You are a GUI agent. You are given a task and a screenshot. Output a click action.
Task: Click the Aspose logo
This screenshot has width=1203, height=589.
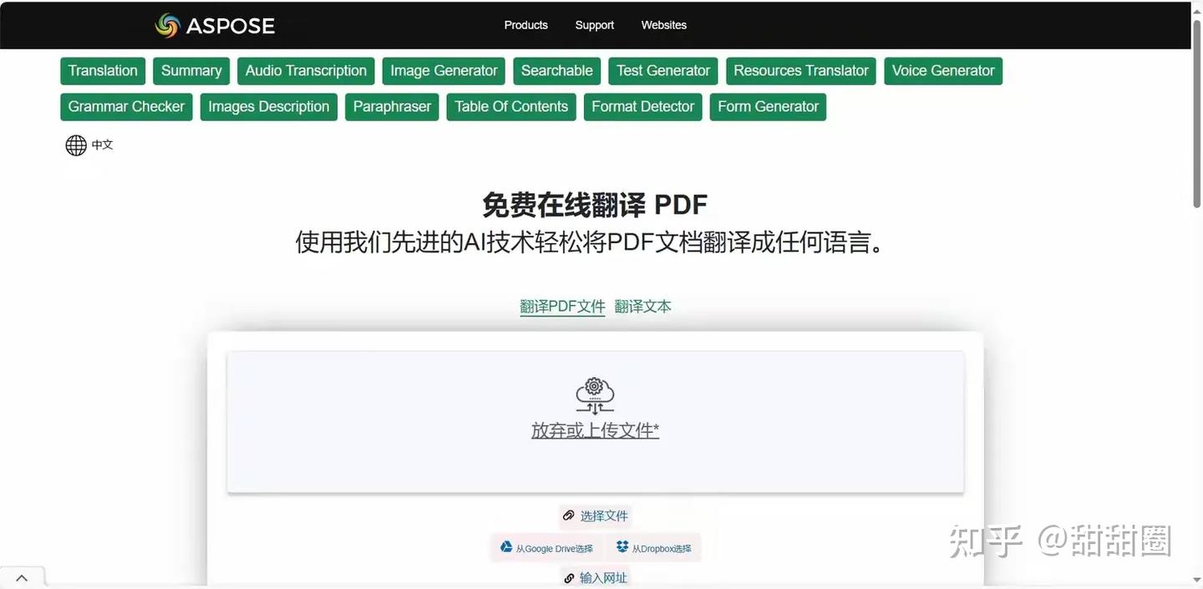tap(215, 25)
